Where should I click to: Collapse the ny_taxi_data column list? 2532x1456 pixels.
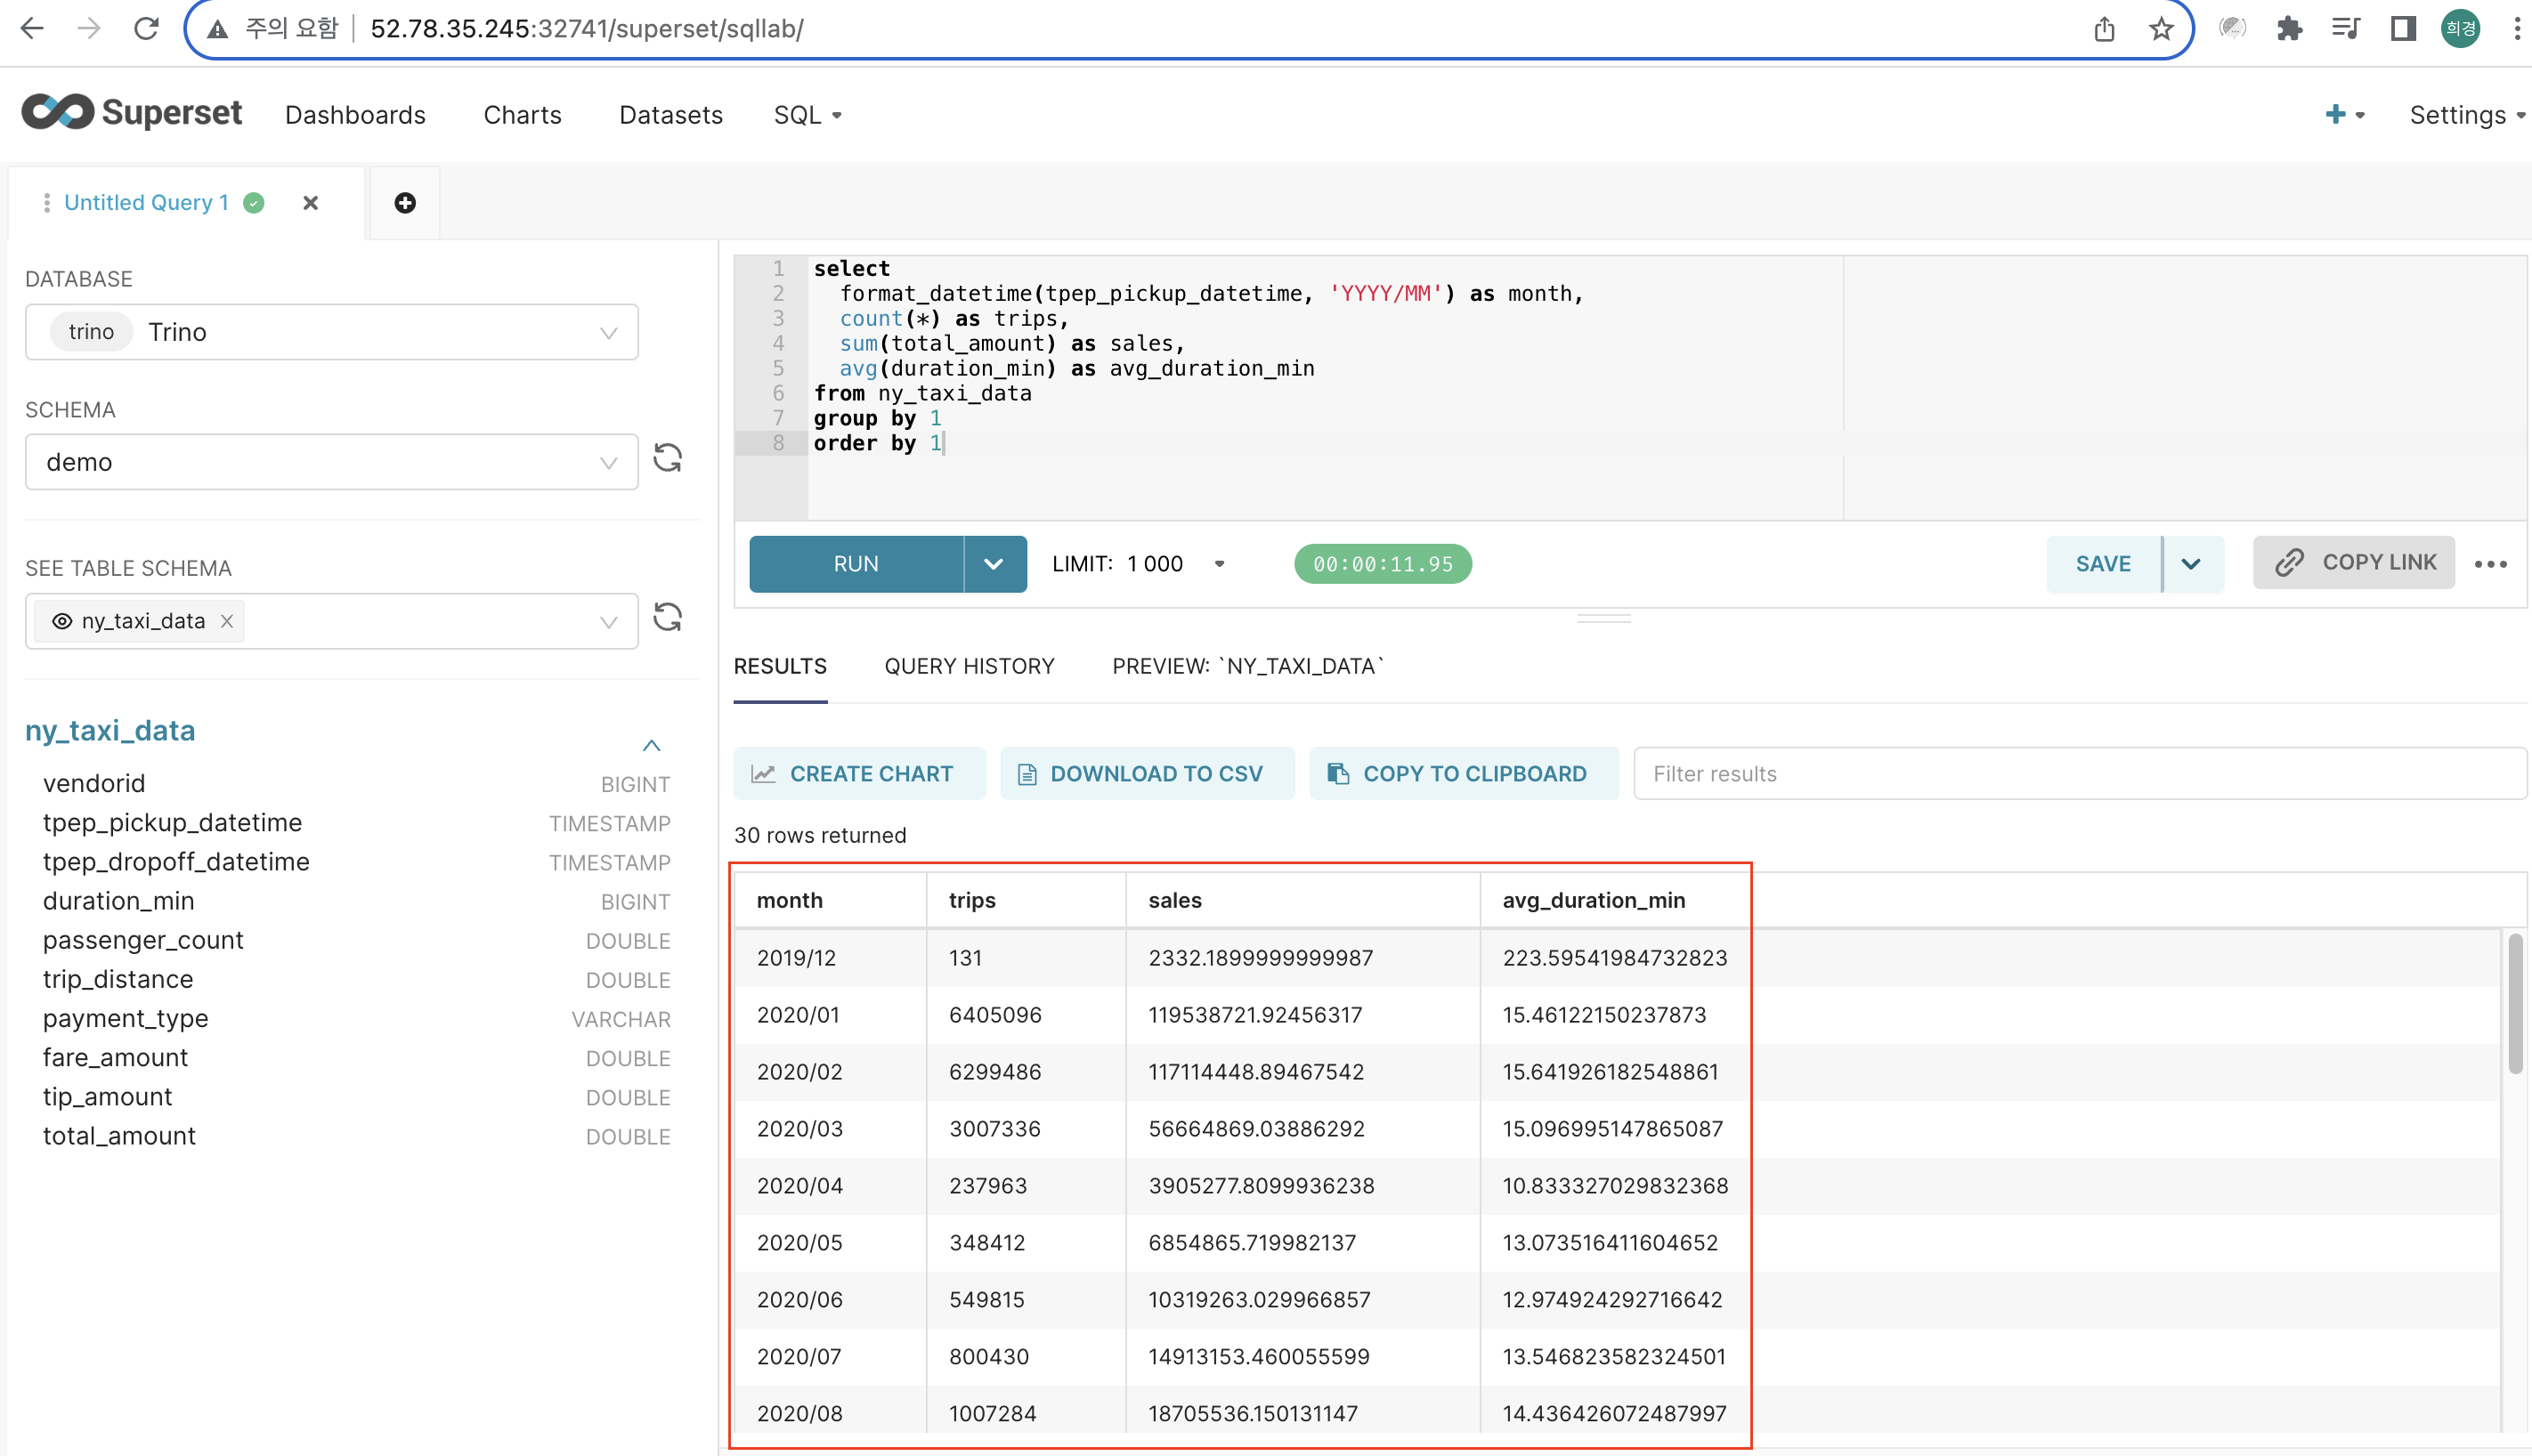click(x=652, y=745)
